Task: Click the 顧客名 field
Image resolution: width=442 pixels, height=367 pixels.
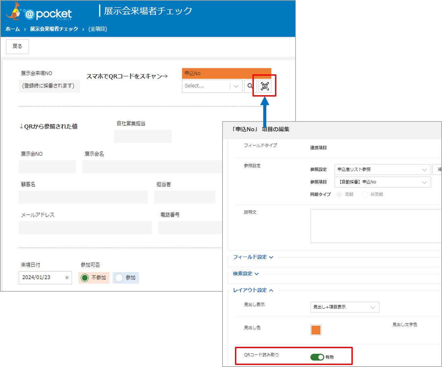Action: tap(83, 197)
